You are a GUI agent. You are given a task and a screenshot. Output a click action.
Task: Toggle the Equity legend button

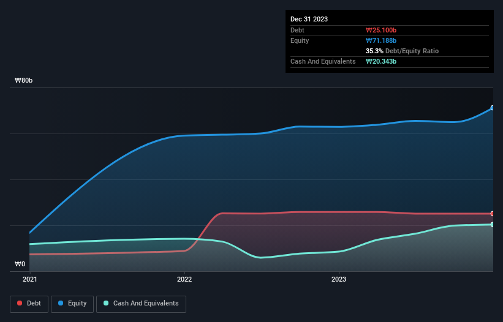[72, 304]
